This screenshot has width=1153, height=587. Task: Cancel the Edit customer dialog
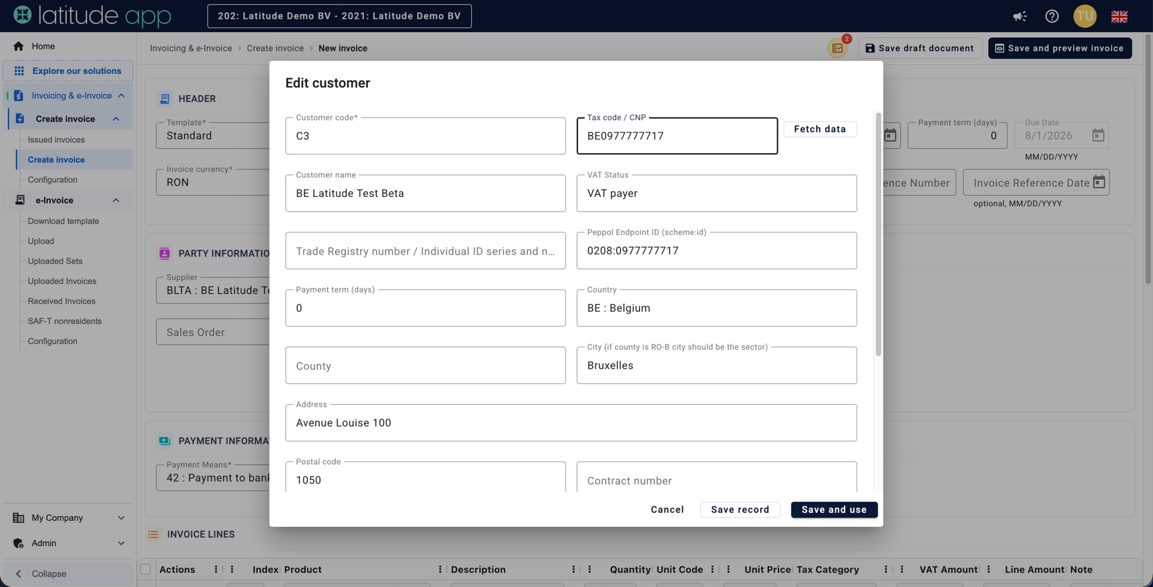pyautogui.click(x=667, y=510)
